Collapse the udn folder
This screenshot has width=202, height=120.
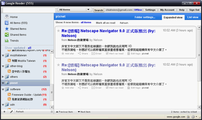tap(3, 105)
